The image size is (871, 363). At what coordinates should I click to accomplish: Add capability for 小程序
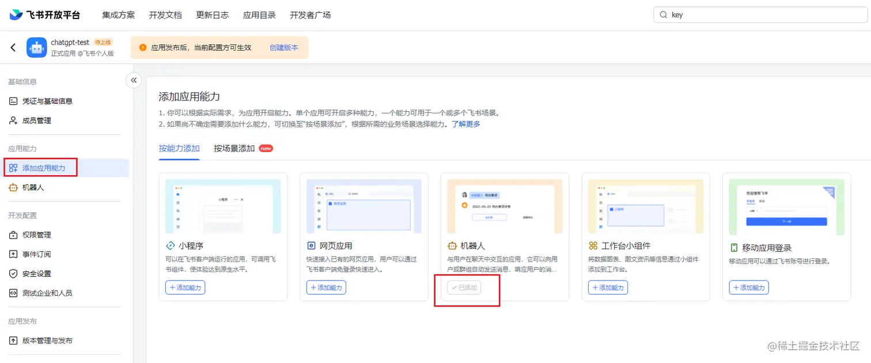click(185, 288)
